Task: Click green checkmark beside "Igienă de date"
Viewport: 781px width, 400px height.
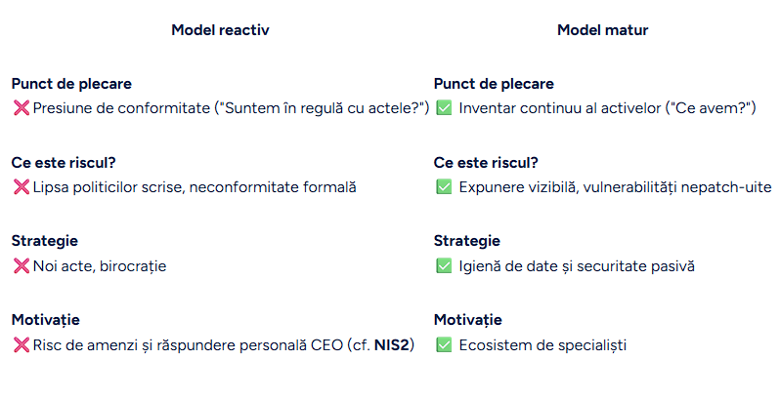Action: point(444,265)
